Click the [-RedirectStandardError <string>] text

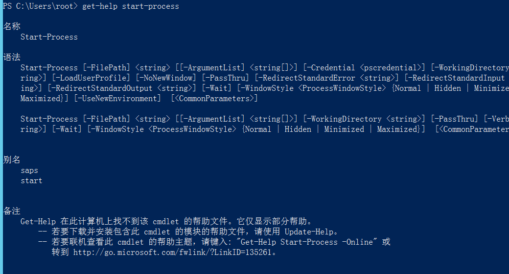coord(326,78)
